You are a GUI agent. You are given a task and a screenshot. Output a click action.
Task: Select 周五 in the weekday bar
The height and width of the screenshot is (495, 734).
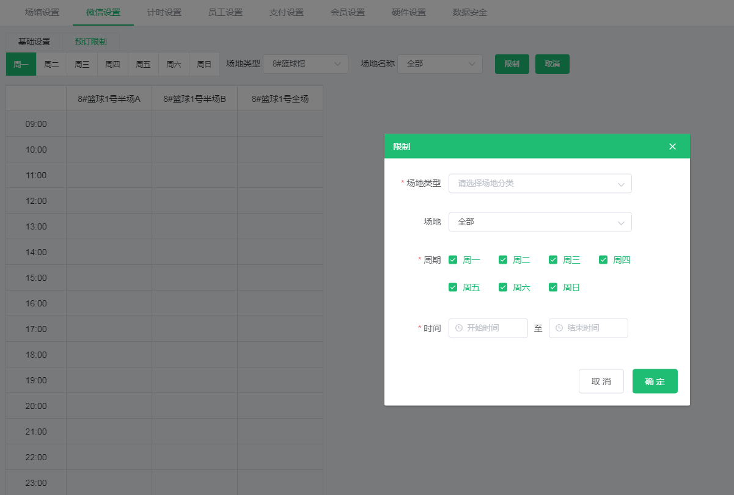pyautogui.click(x=143, y=64)
